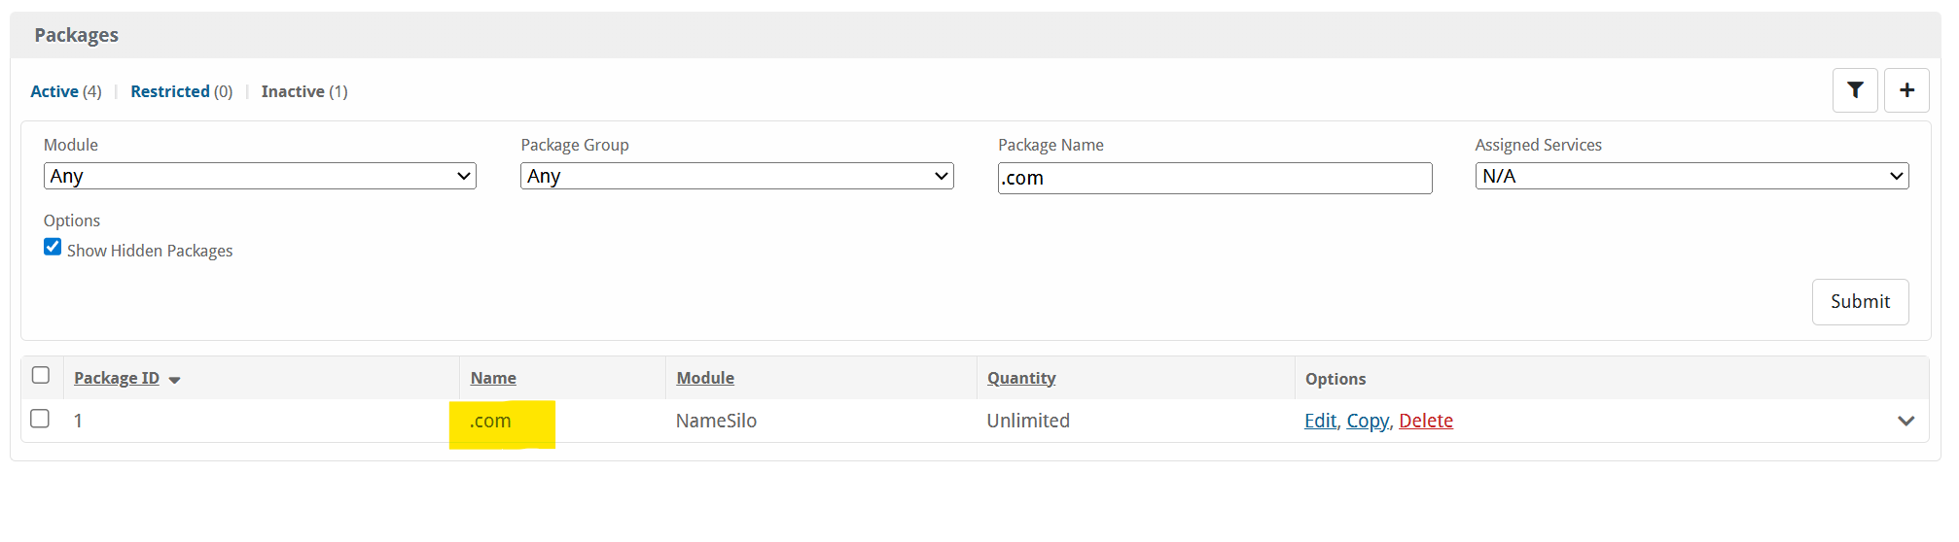Switch to the Restricted packages tab
This screenshot has width=1959, height=542.
coord(170,91)
